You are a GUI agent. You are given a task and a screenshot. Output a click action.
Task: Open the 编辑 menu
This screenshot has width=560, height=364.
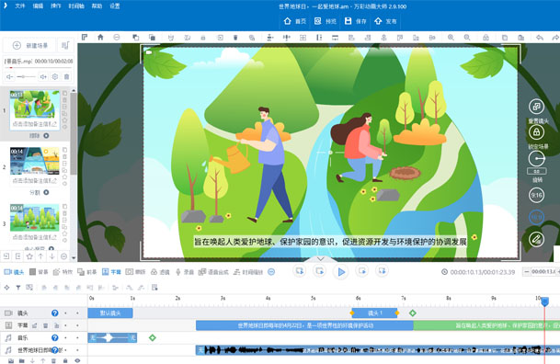38,6
